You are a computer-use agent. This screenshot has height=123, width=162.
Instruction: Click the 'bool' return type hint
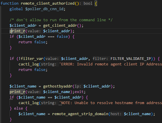click(x=88, y=3)
